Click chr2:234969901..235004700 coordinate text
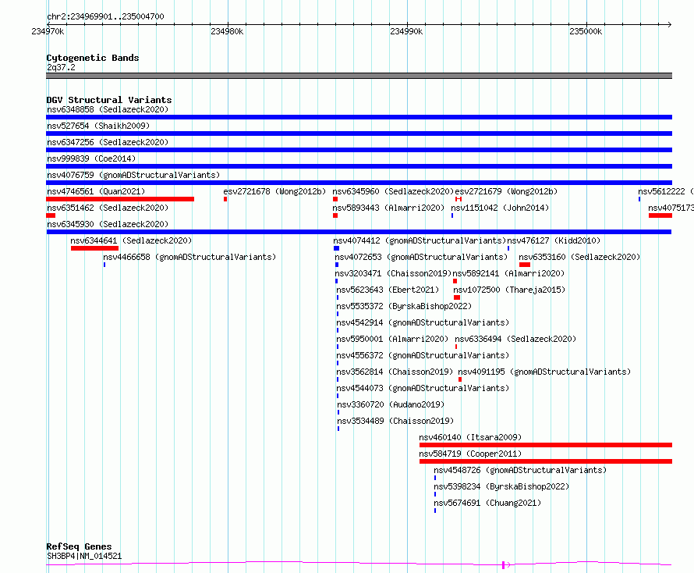 coord(105,16)
